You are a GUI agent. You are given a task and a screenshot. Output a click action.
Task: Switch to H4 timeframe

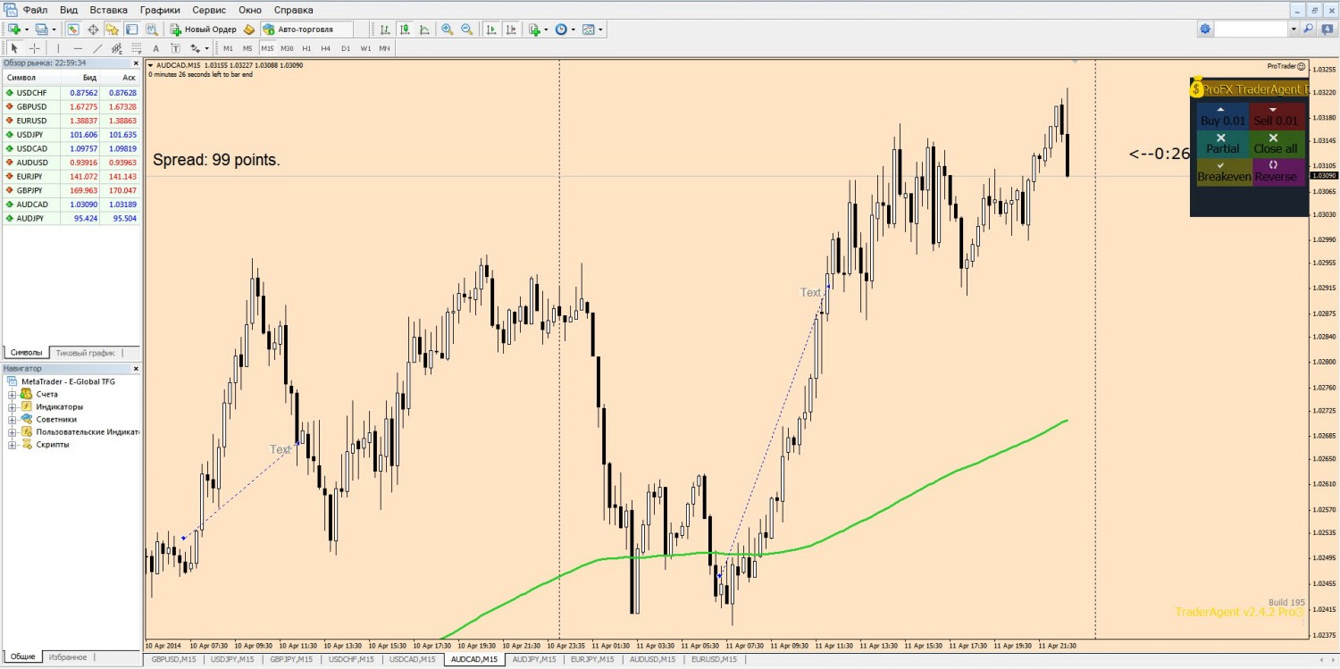click(325, 48)
